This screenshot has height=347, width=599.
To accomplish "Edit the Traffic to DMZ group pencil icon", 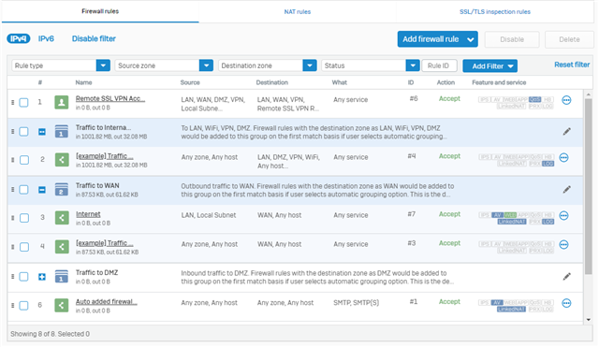I will pos(567,276).
